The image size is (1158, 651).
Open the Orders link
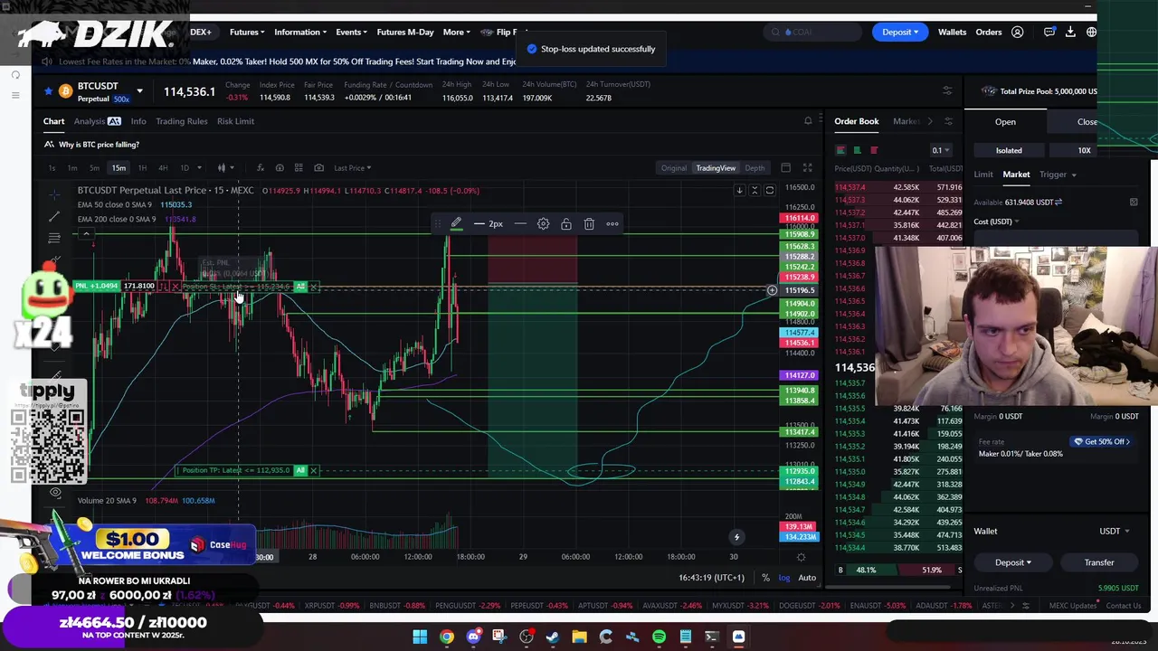989,33
